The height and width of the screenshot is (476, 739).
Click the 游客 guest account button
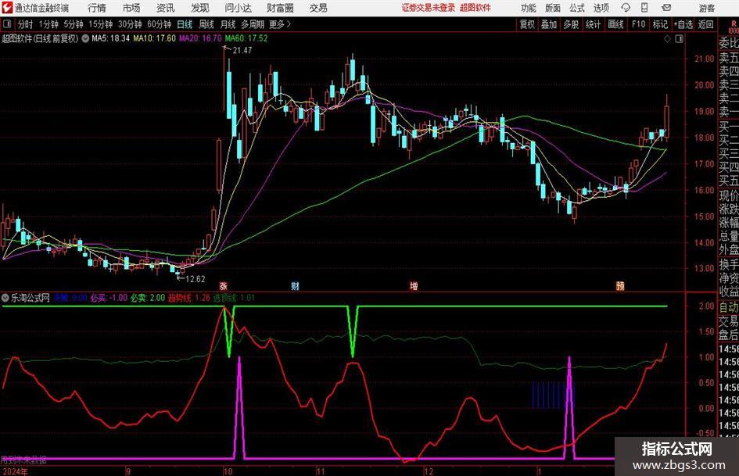(x=707, y=8)
